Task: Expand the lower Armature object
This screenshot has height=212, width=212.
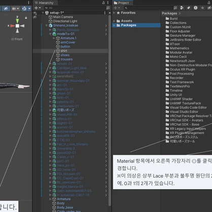Action: [50, 199]
